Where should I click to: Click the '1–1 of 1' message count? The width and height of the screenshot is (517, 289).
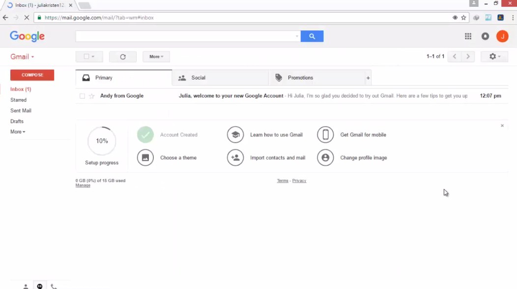[x=435, y=56]
